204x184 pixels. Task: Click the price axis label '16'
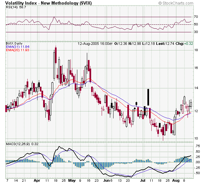(196, 68)
